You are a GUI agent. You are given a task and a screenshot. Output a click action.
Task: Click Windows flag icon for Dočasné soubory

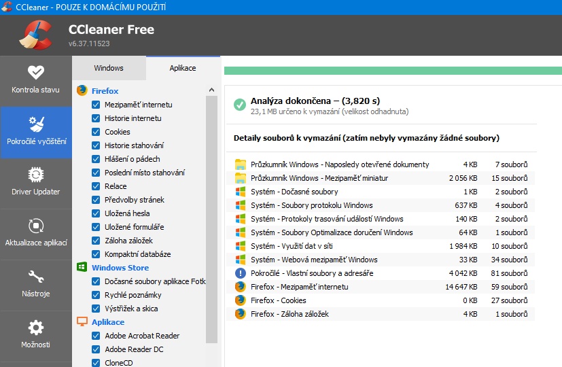[x=240, y=192]
